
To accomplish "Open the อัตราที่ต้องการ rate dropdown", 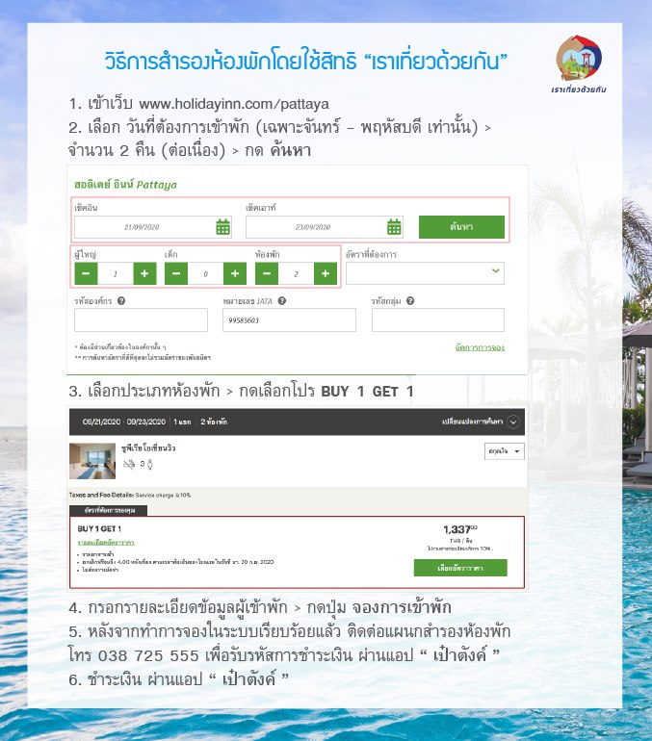I will pos(425,273).
